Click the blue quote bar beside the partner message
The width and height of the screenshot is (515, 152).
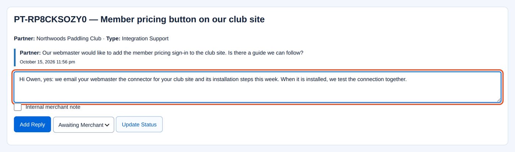click(x=15, y=58)
